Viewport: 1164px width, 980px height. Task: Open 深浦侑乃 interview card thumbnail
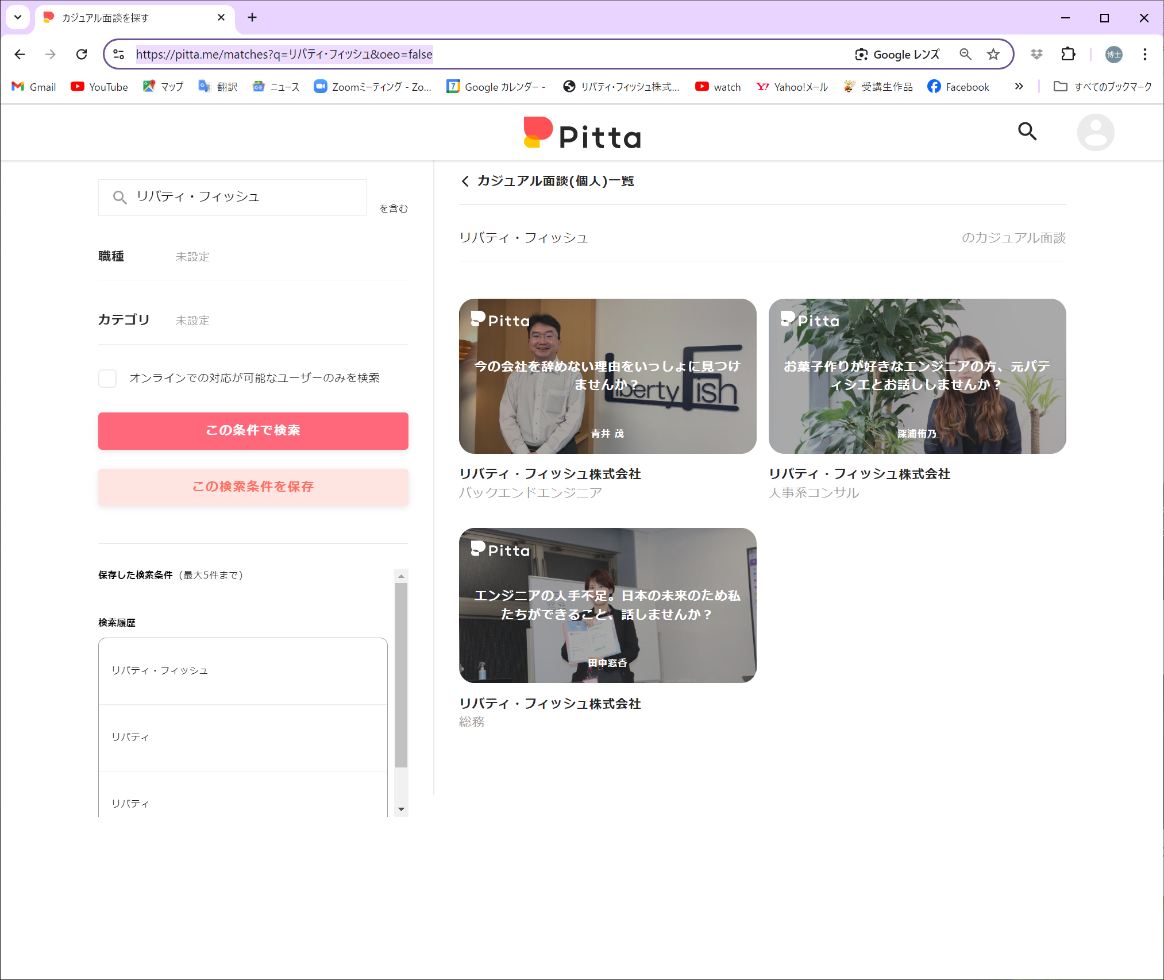point(918,376)
